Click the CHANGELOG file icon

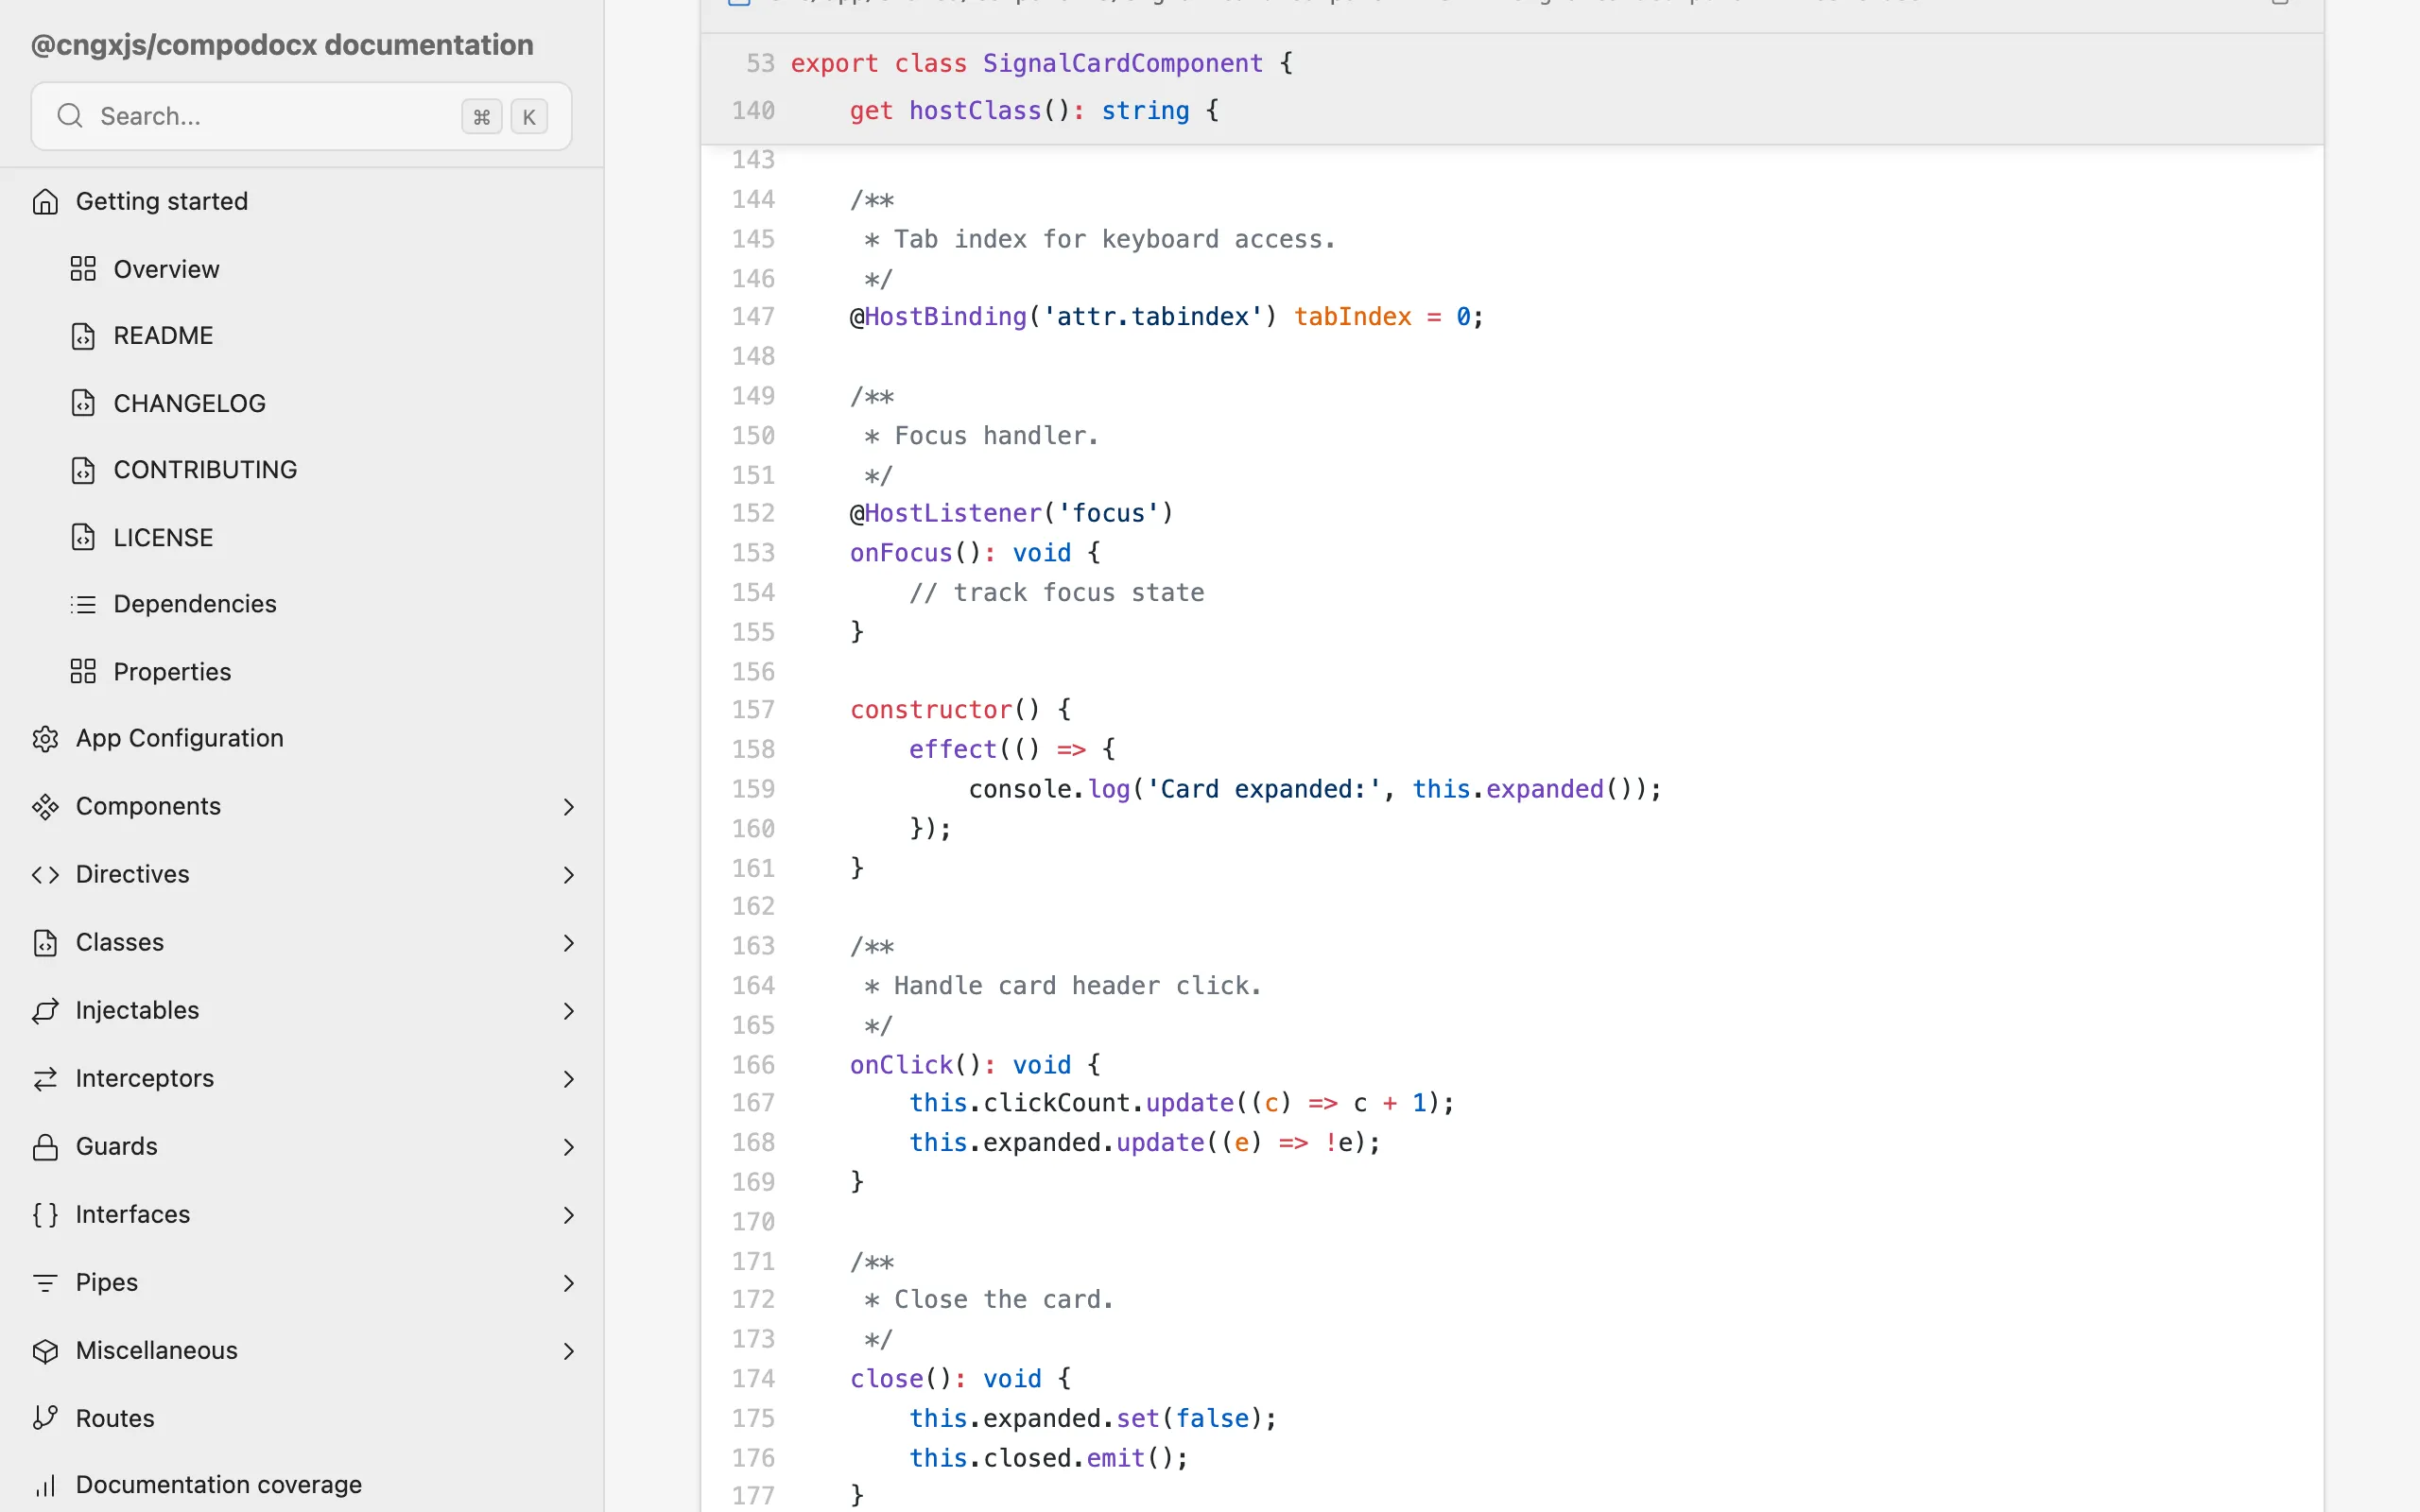(x=83, y=403)
